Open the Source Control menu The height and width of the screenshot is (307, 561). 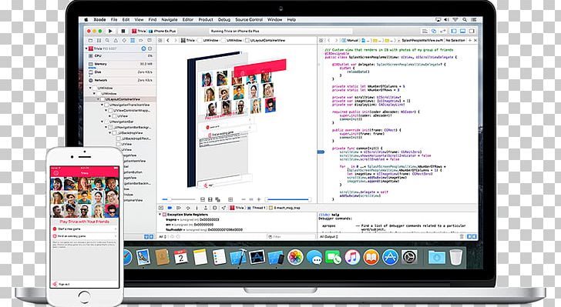click(249, 20)
